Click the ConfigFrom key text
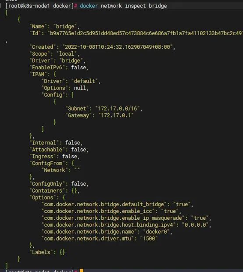Screen dimensions: 243x272 coord(47,163)
